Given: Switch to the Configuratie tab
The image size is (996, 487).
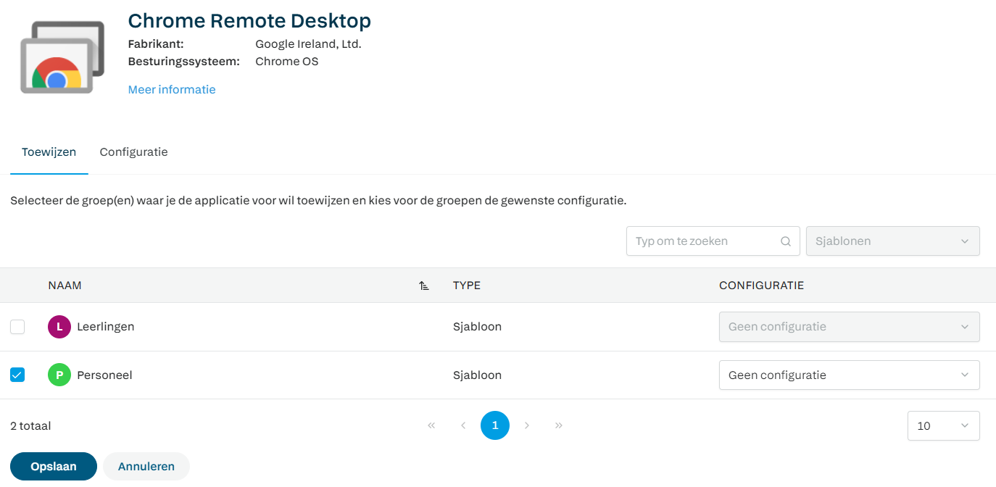Looking at the screenshot, I should 134,152.
